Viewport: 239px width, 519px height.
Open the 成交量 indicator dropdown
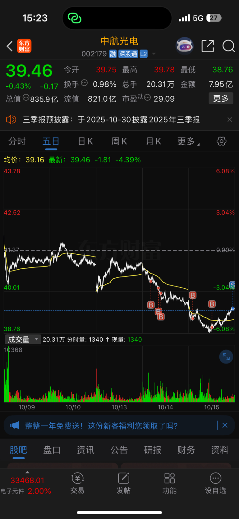[x=23, y=339]
